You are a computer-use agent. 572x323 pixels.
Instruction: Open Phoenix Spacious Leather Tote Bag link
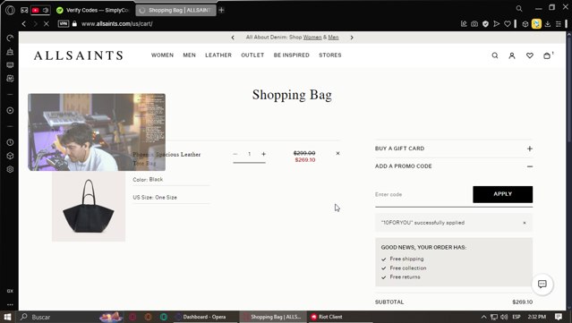point(166,158)
